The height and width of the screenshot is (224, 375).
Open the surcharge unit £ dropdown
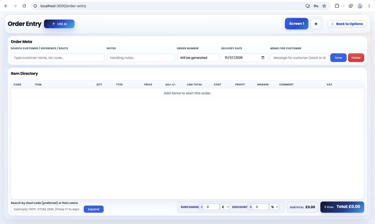pos(225,207)
